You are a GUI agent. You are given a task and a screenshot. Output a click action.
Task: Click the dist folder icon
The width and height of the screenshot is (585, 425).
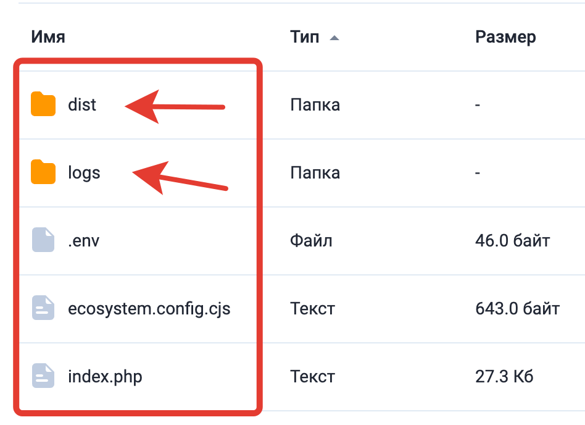click(x=43, y=104)
